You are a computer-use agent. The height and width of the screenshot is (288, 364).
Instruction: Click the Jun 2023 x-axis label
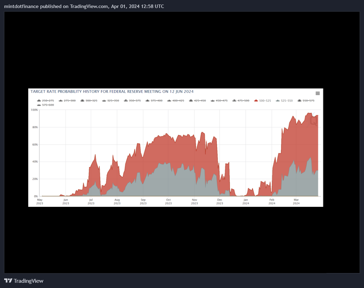point(66,201)
